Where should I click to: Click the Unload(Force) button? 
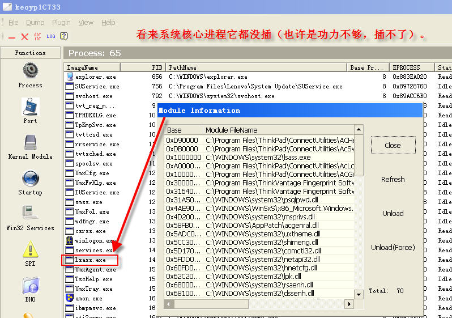(x=393, y=247)
